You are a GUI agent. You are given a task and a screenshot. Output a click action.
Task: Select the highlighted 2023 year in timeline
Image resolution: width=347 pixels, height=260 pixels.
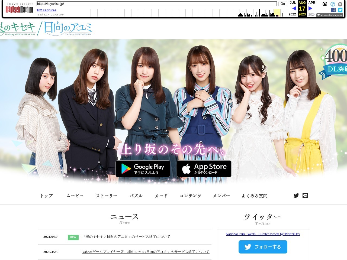[302, 14]
